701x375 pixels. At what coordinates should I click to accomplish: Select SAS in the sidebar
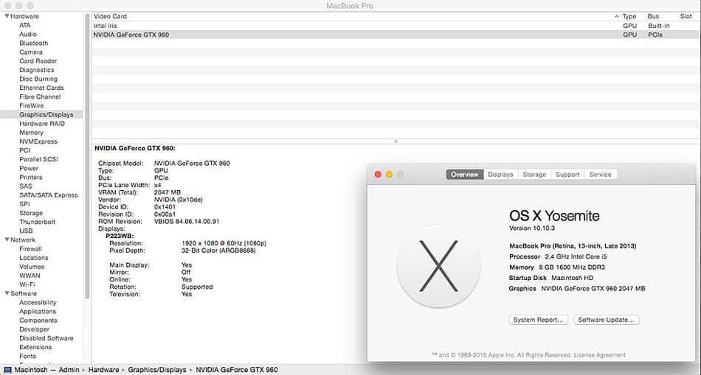[x=26, y=186]
